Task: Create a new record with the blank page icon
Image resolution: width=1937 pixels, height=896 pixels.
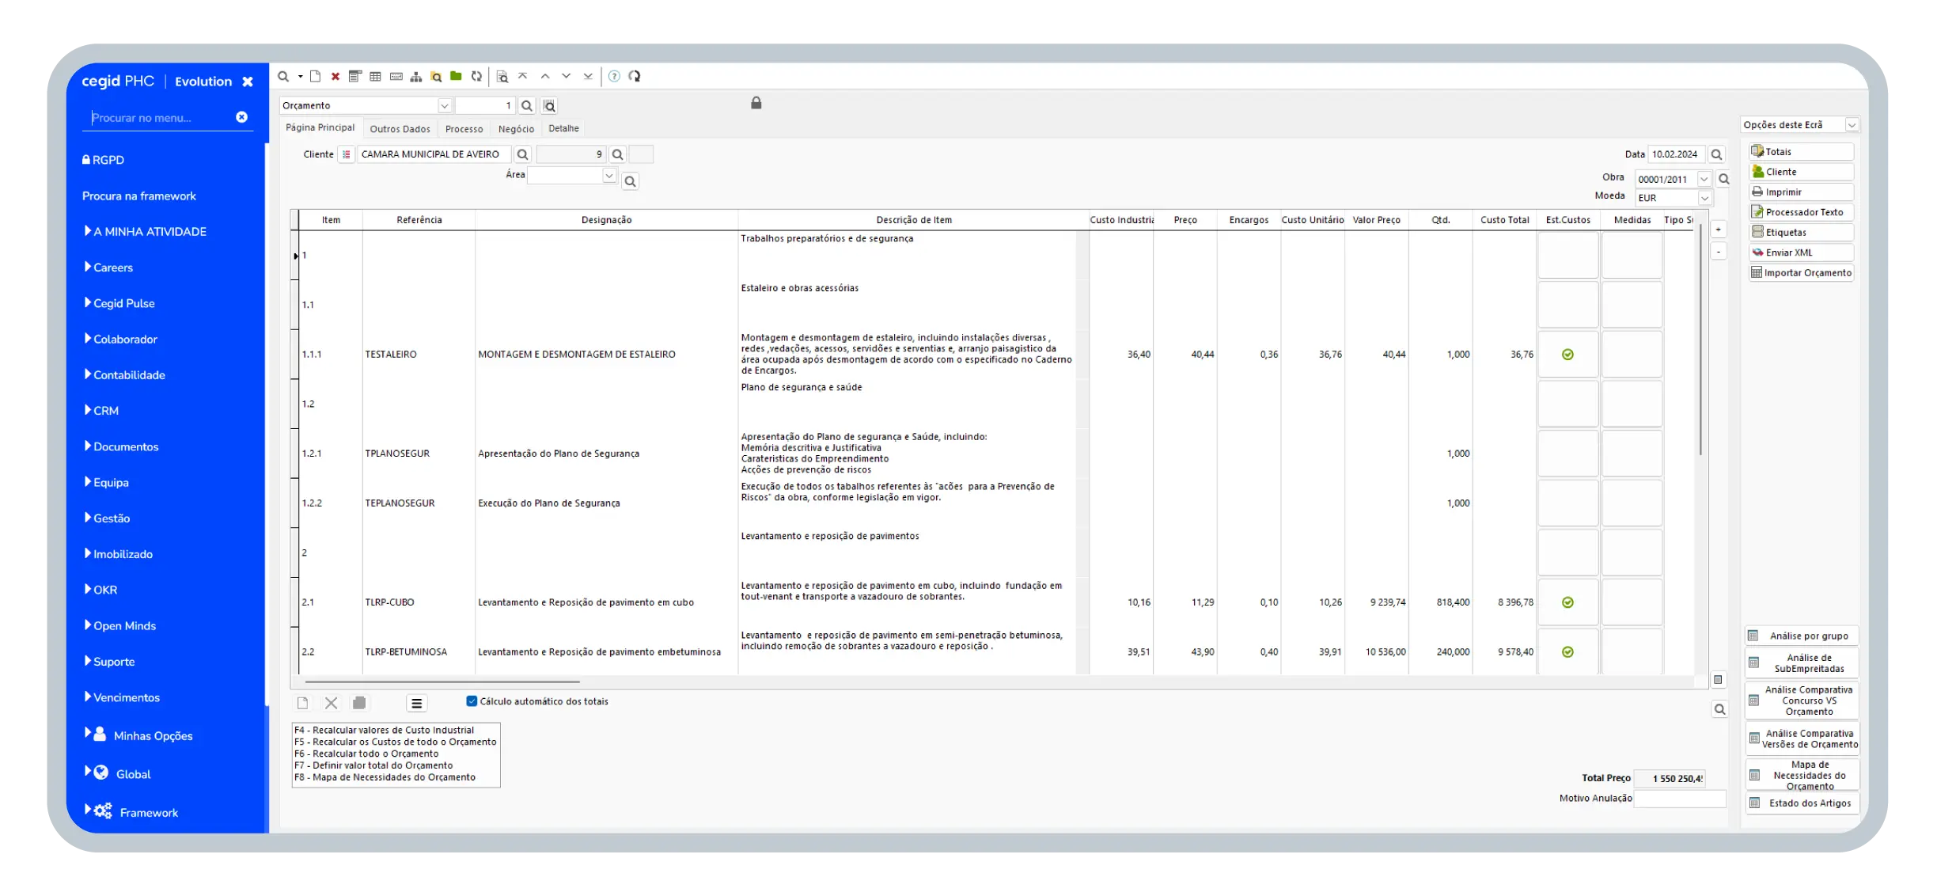Action: (x=315, y=77)
